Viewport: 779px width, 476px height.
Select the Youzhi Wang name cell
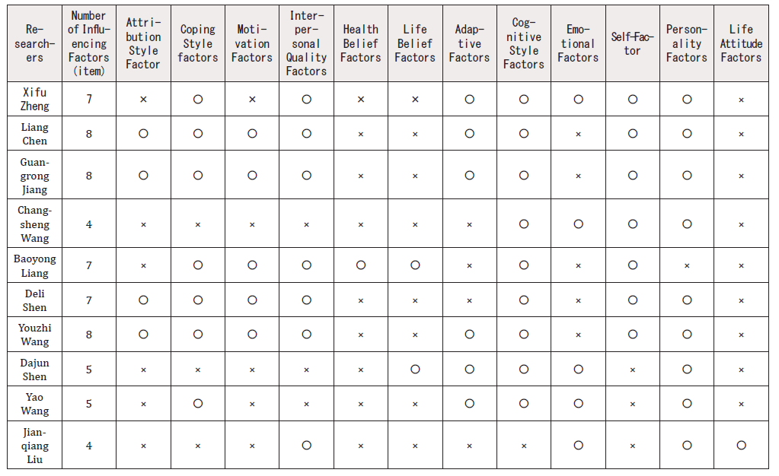pyautogui.click(x=34, y=335)
